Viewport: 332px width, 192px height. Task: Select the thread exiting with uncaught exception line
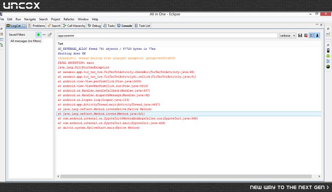117,58
